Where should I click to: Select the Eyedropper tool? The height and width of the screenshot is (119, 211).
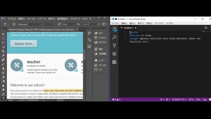point(3,56)
